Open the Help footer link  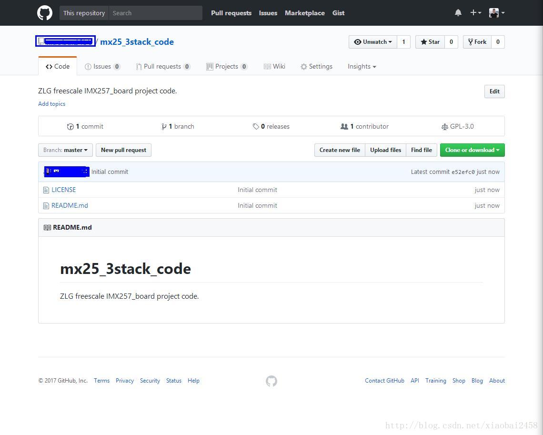click(x=193, y=381)
